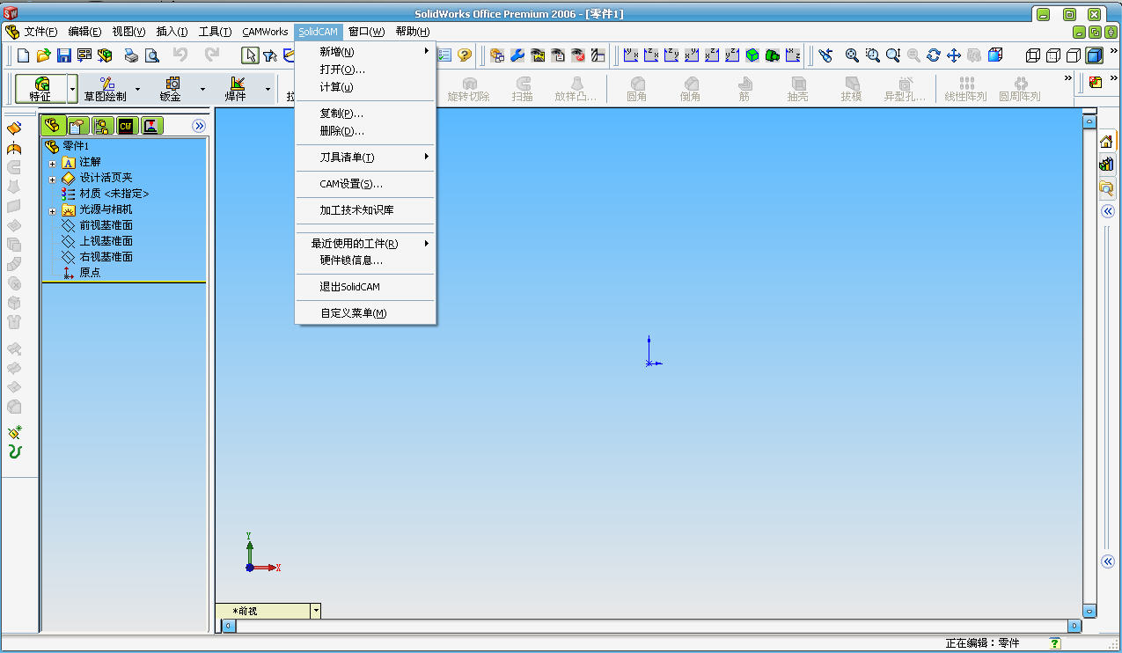Select Hidden Lines Removed display cube
The width and height of the screenshot is (1122, 653).
pyautogui.click(x=1074, y=55)
